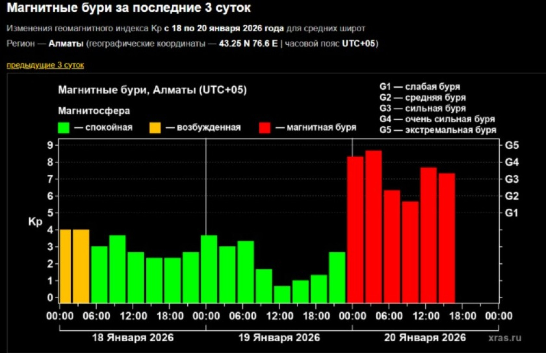The image size is (546, 353).
Task: Click the '18 Января 2026' date label
Action: coord(133,338)
